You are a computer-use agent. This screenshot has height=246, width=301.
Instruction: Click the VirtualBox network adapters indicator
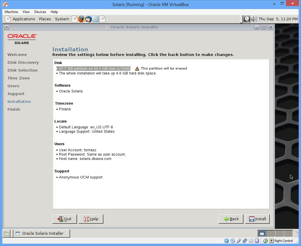pos(245,241)
